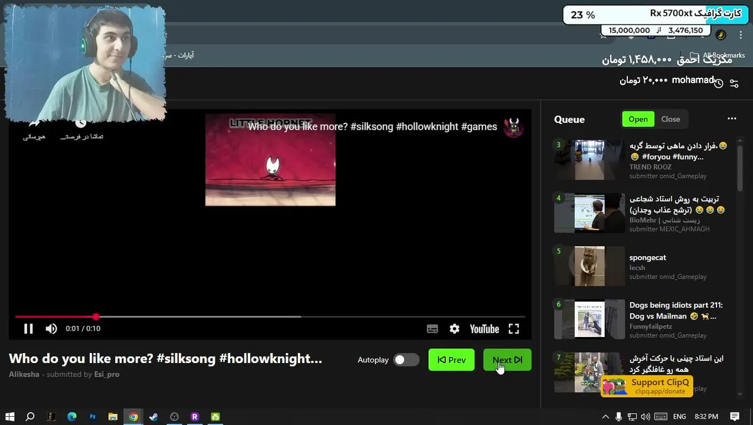Screen dimensions: 753x425
Task: Go to previous clip with Prev
Action: tap(451, 360)
